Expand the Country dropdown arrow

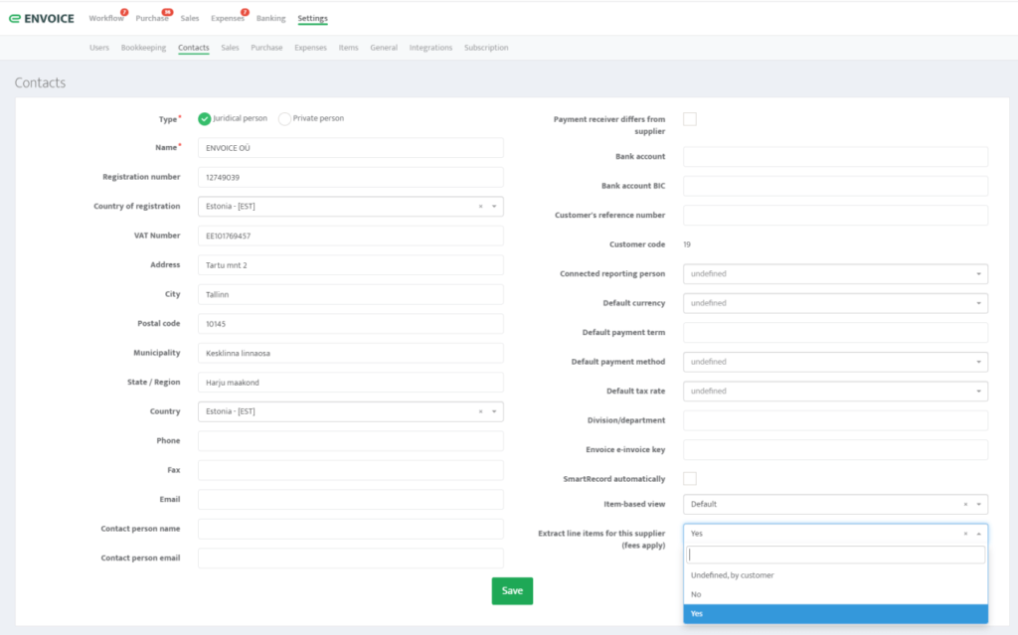click(x=494, y=411)
